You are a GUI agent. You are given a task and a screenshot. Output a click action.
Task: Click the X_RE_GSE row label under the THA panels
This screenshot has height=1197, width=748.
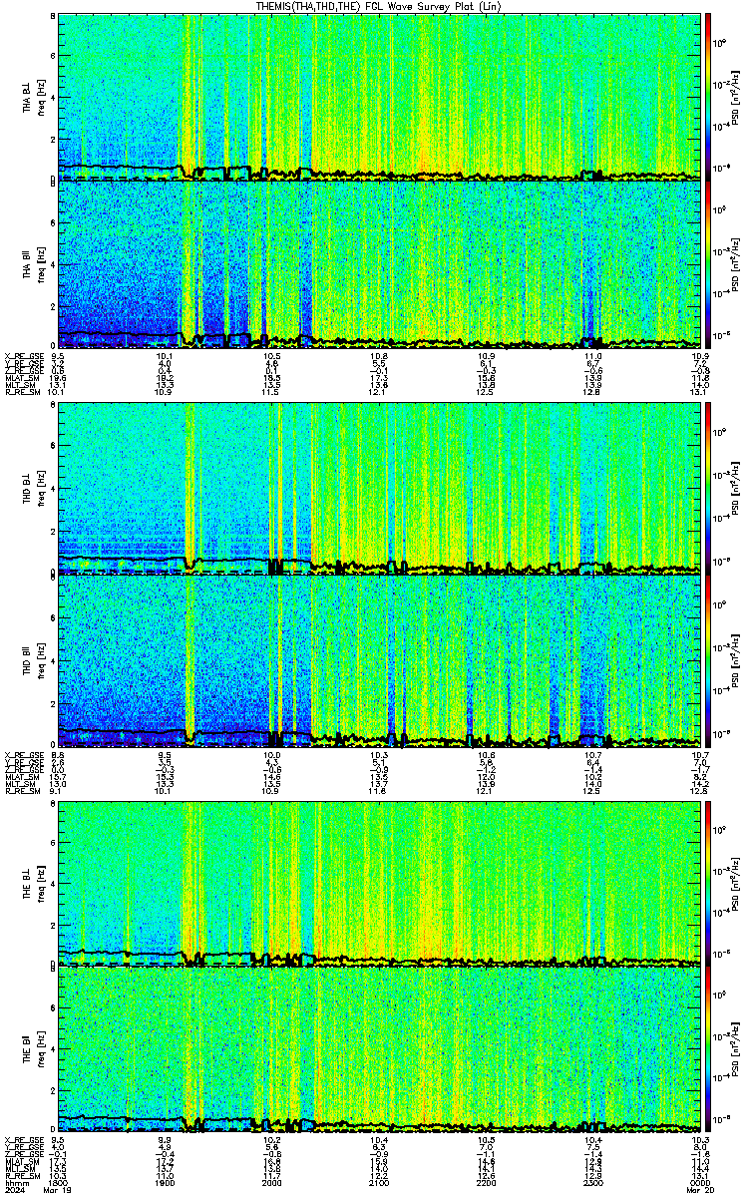pos(22,356)
